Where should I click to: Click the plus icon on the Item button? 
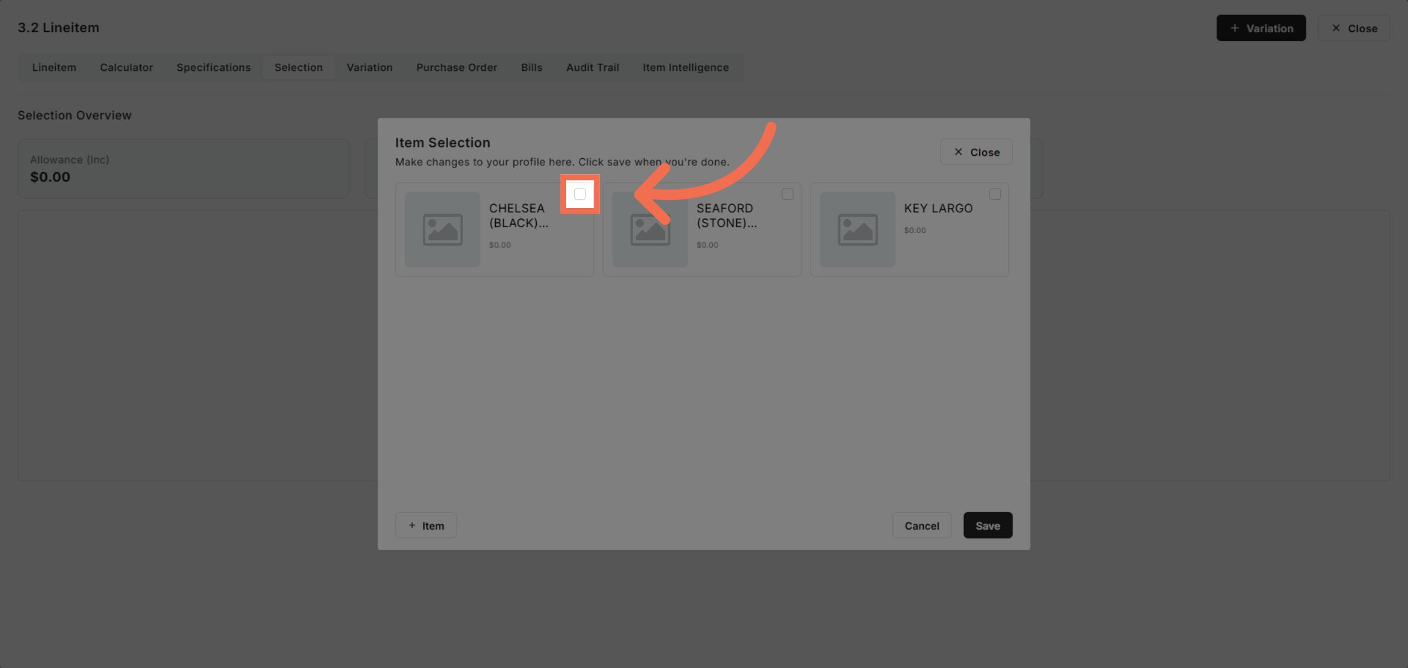412,525
